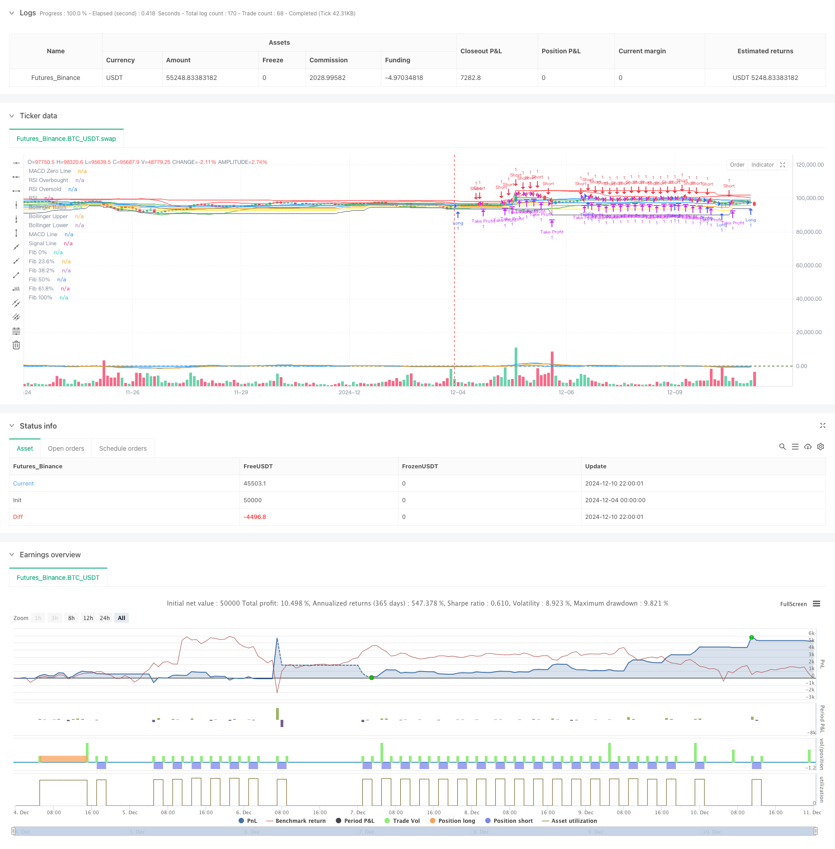Click the Init row label
Image resolution: width=835 pixels, height=849 pixels.
[17, 500]
